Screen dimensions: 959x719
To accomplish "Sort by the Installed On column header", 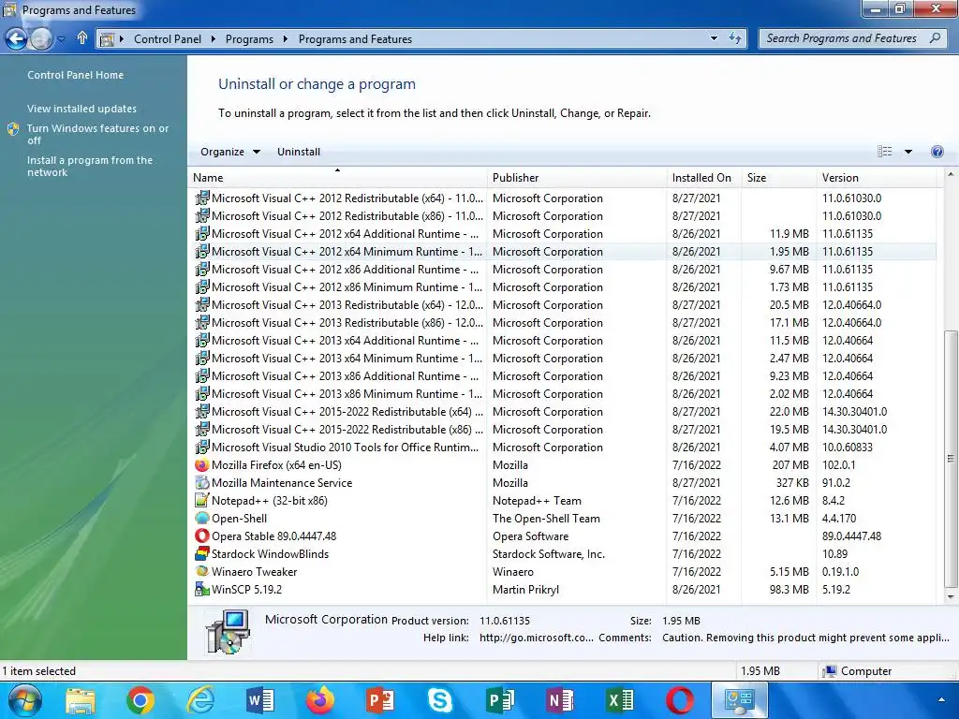I will pos(704,178).
